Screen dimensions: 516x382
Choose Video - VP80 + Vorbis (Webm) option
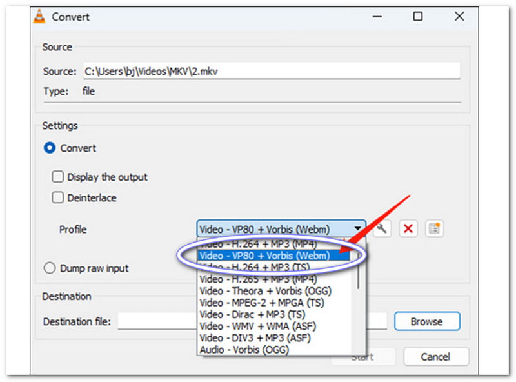[x=273, y=256]
